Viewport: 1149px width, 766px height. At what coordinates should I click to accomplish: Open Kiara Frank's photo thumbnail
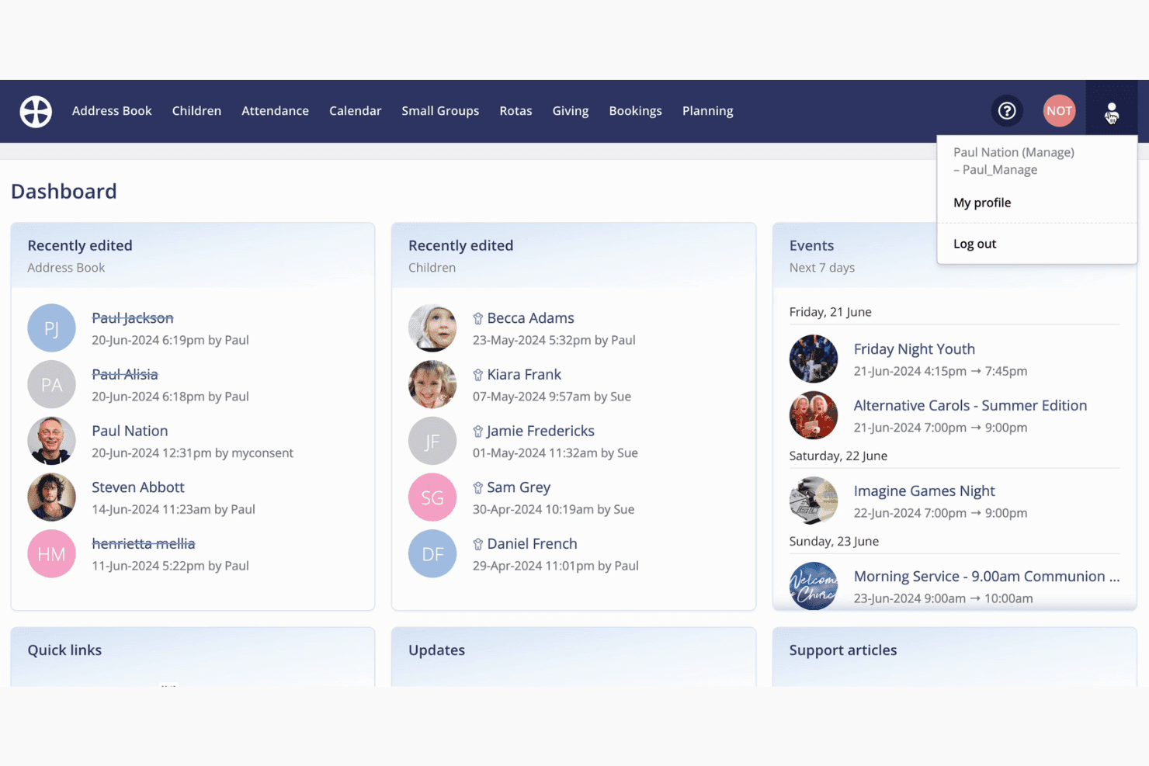(x=432, y=384)
